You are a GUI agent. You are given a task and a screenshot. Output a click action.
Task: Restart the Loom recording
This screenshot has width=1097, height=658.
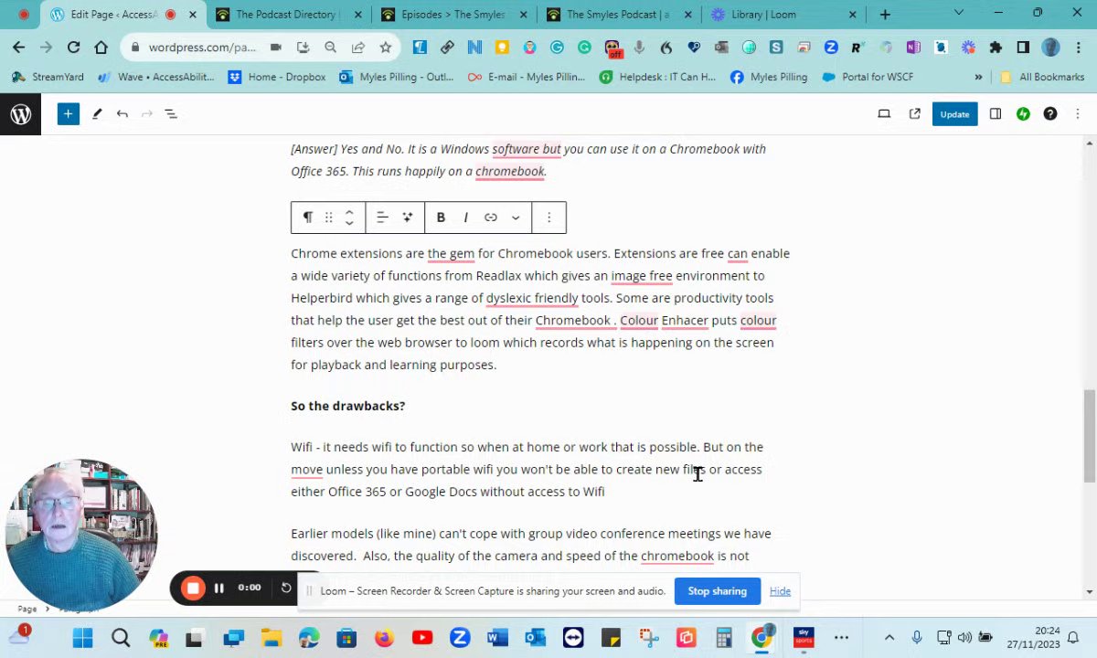286,589
